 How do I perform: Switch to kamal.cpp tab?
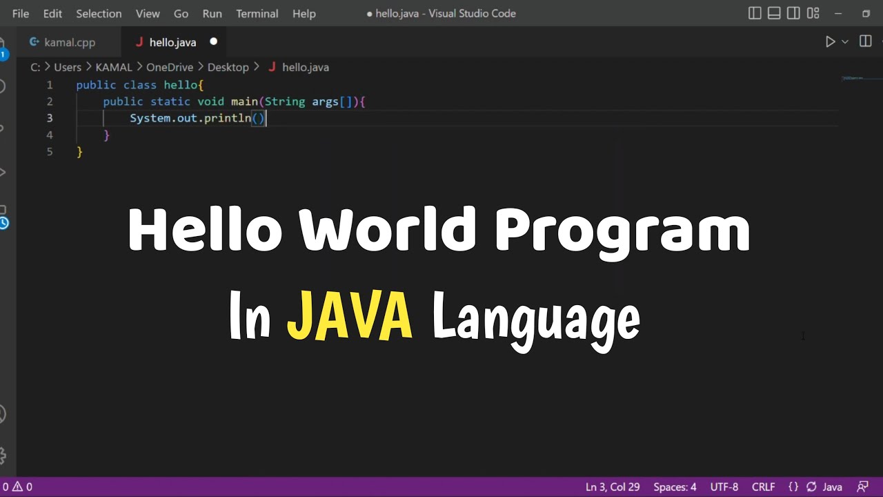coord(69,42)
